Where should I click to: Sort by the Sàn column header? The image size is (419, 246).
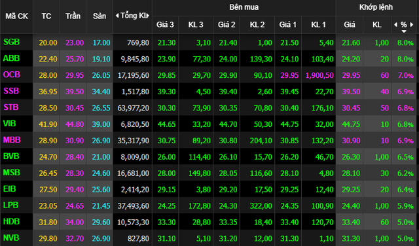click(x=100, y=16)
